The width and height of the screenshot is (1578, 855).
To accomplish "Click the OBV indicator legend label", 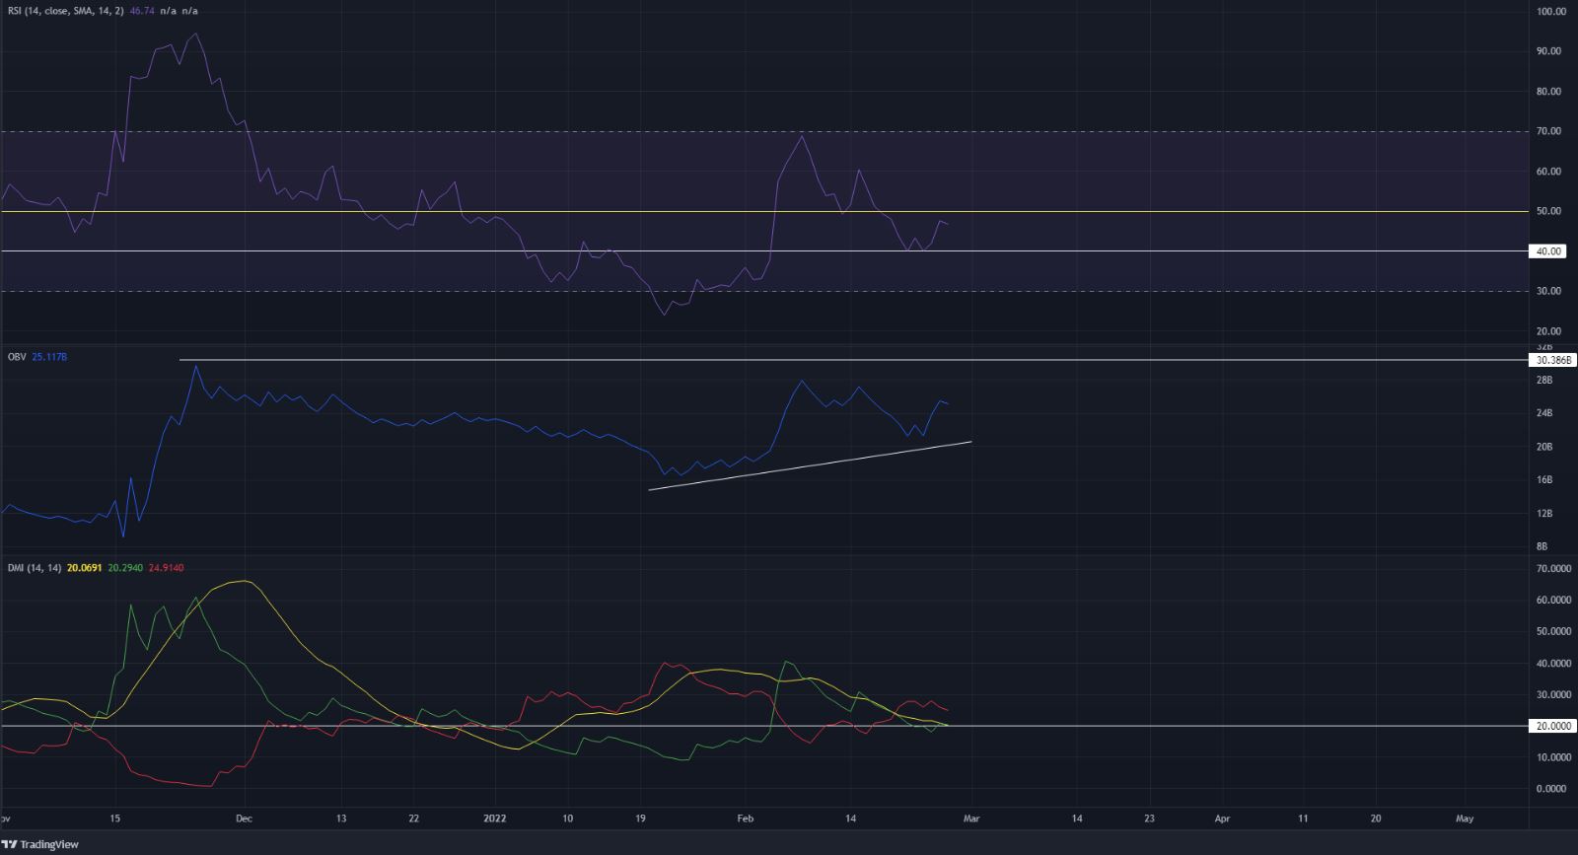I will coord(17,357).
